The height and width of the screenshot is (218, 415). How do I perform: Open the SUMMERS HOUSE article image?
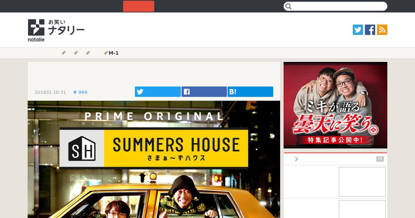click(x=154, y=159)
